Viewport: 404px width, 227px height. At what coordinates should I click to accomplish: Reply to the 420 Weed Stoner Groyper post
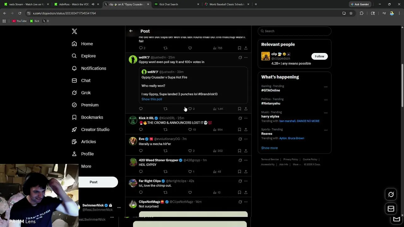[141, 172]
